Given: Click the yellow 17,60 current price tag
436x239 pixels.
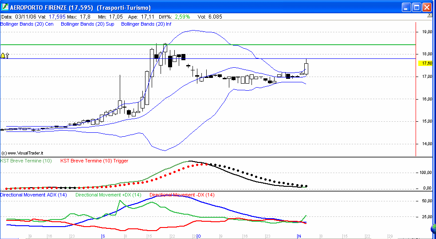Looking at the screenshot, I should (425, 63).
